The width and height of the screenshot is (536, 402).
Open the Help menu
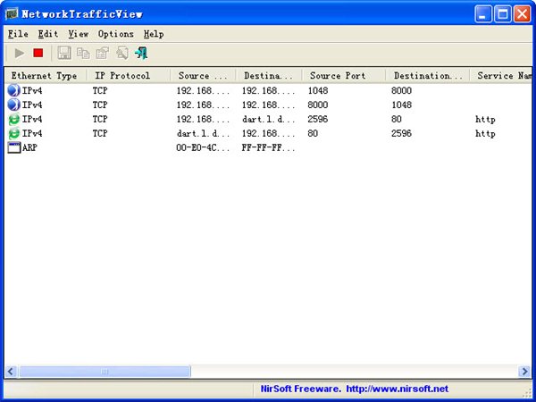(154, 34)
